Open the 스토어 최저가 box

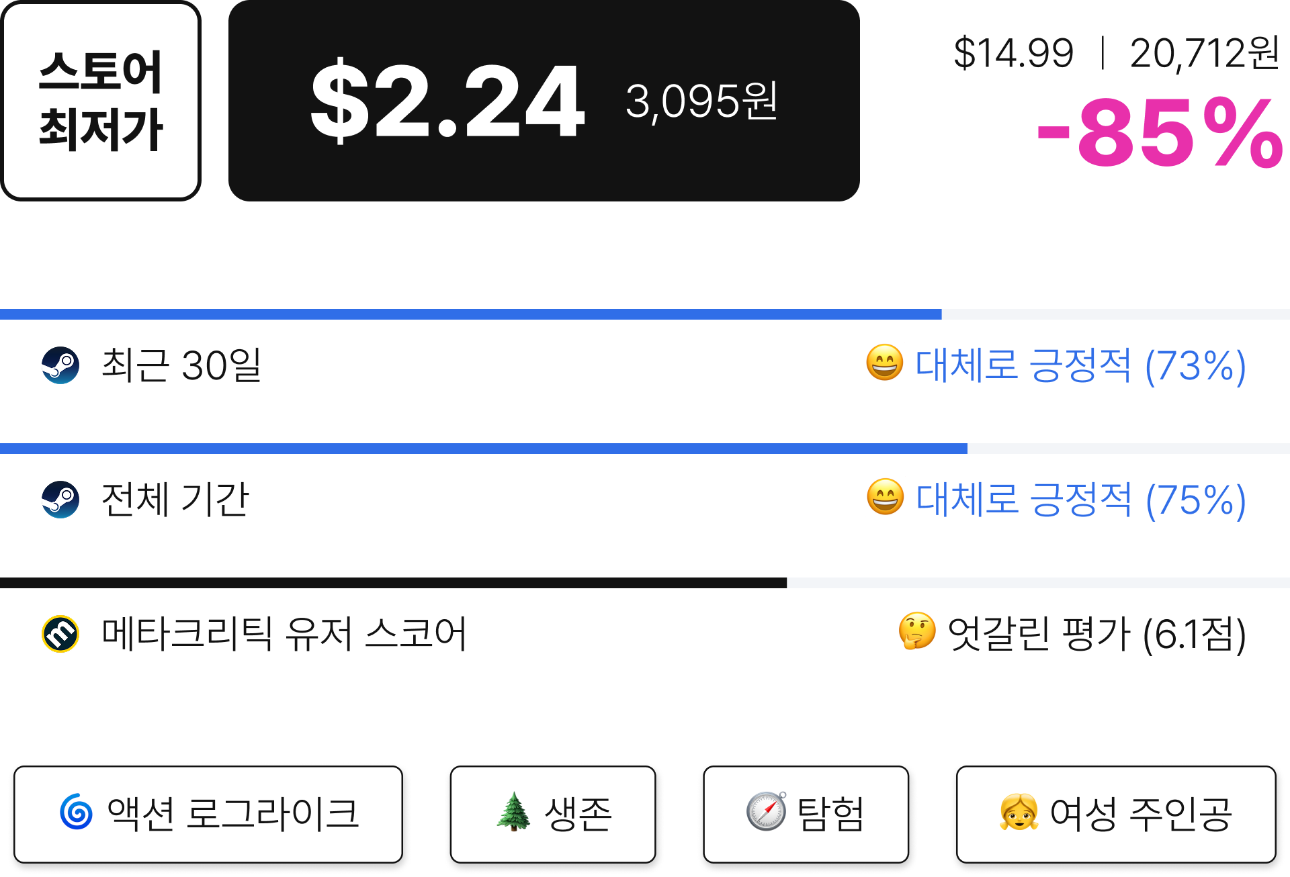pyautogui.click(x=101, y=101)
